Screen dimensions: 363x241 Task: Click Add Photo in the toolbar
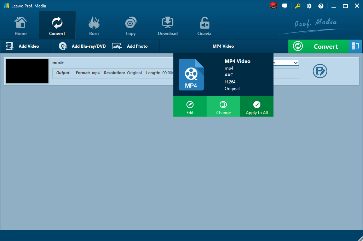(x=130, y=46)
